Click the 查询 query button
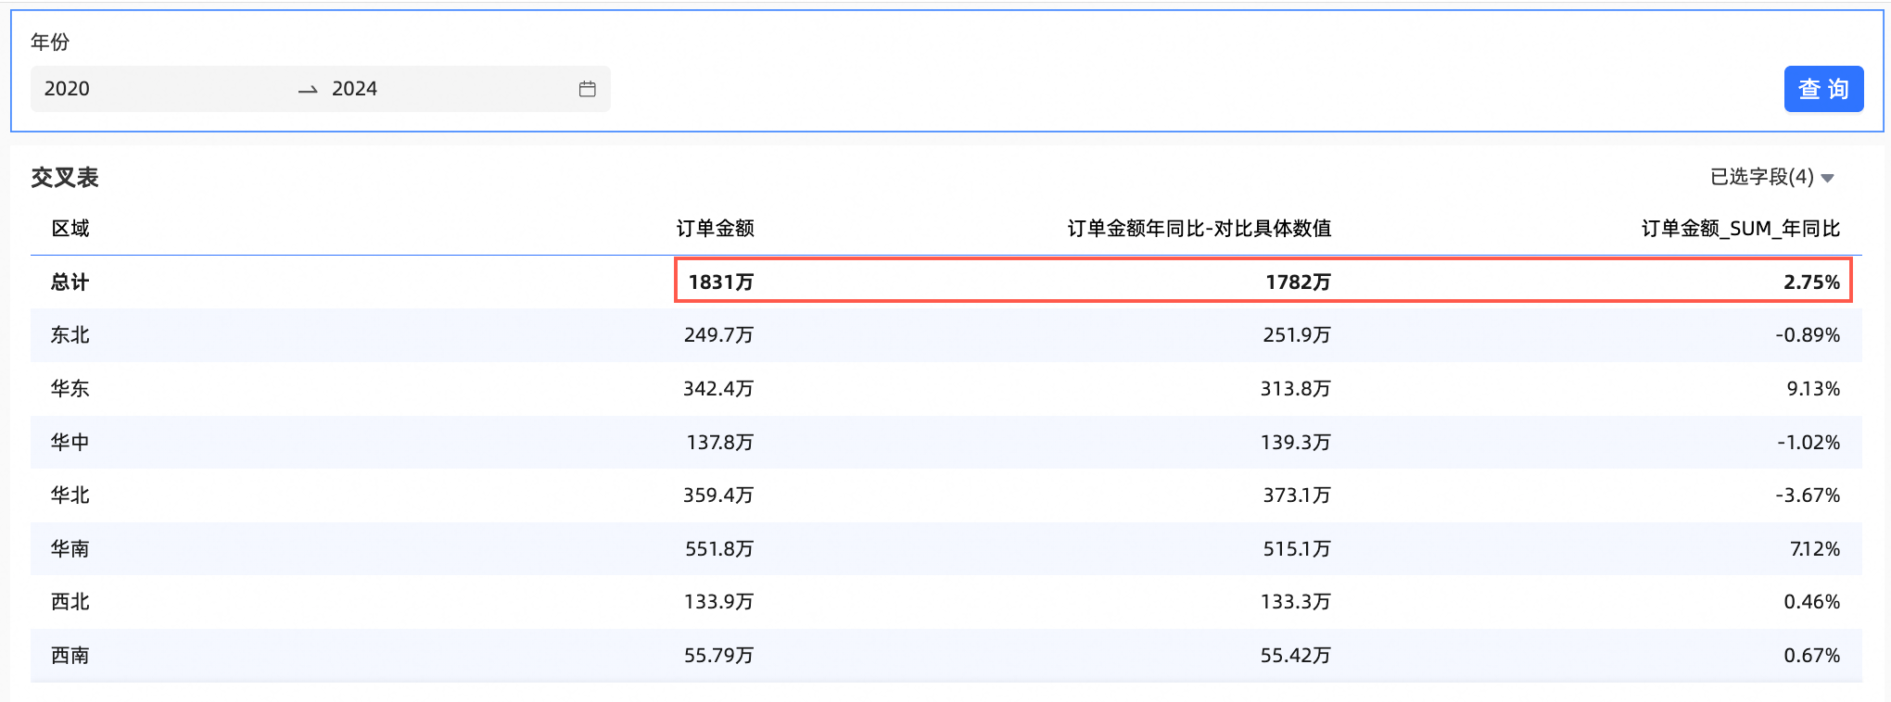The height and width of the screenshot is (702, 1891). [x=1823, y=89]
